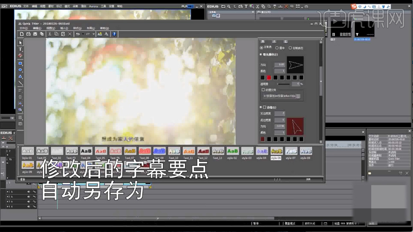Collapse the edge section expander
This screenshot has width=413, height=232.
(261, 107)
